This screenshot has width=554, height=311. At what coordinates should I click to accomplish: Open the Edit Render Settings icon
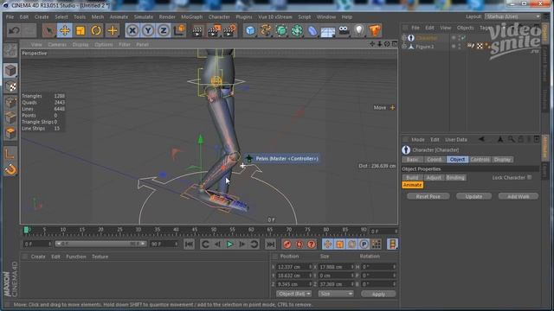[x=230, y=31]
